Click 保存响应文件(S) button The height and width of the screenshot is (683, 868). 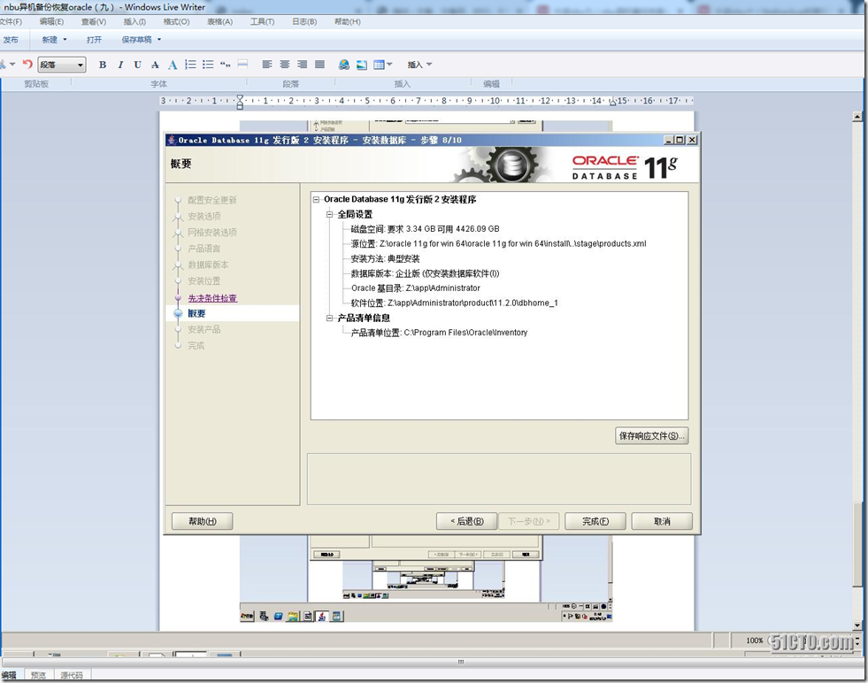651,435
